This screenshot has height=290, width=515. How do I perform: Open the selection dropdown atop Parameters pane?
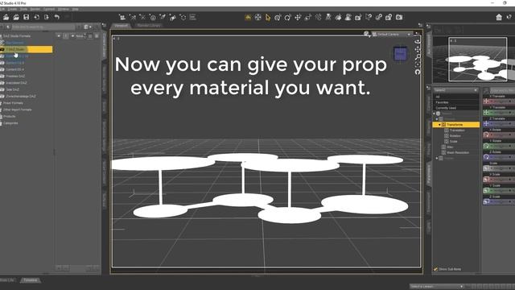pyautogui.click(x=455, y=90)
